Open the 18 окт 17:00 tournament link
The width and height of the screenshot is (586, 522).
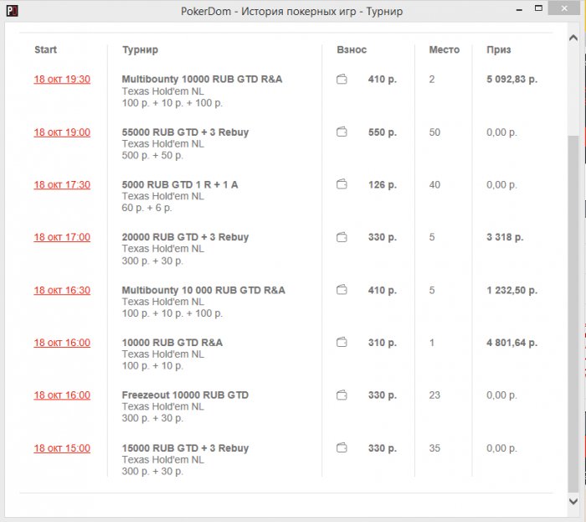coord(62,237)
